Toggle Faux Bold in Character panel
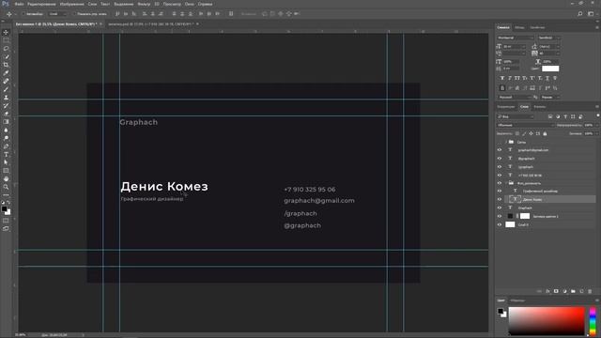The image size is (601, 338). coord(502,78)
